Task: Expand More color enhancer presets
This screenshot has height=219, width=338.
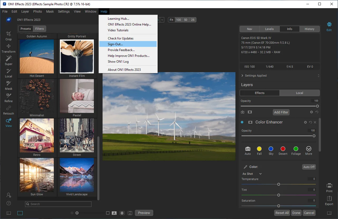Action: (308, 151)
